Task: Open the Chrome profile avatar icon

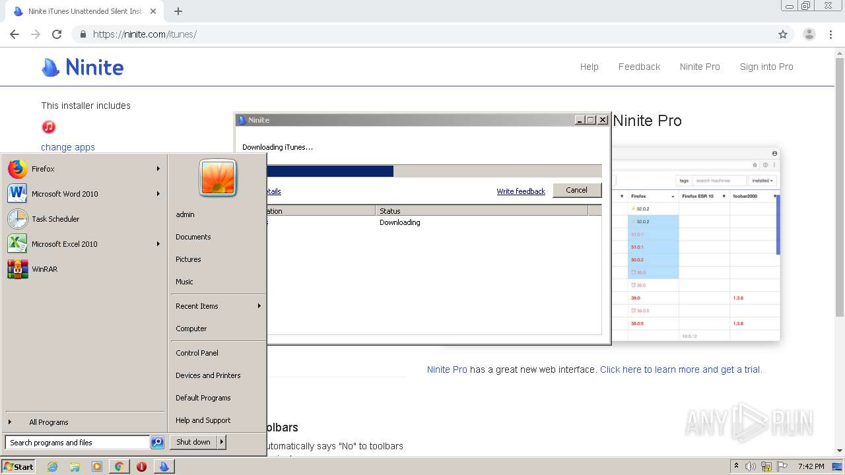Action: 809,34
